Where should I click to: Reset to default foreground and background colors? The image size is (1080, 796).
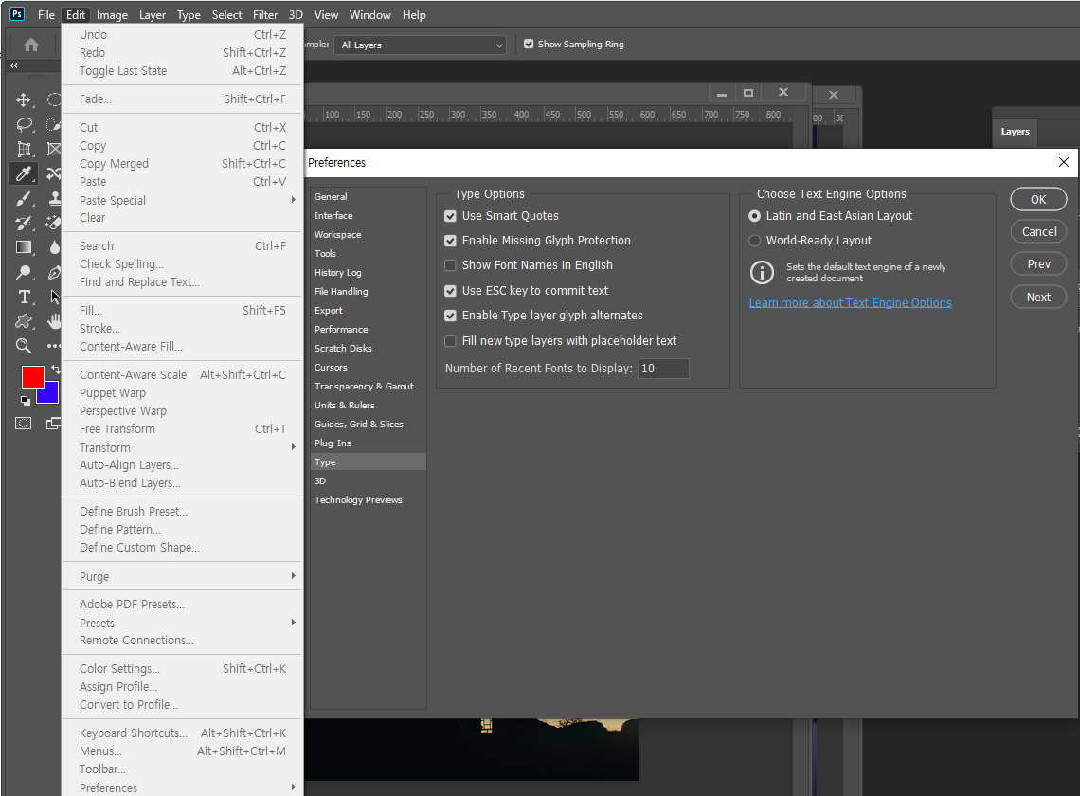click(25, 401)
